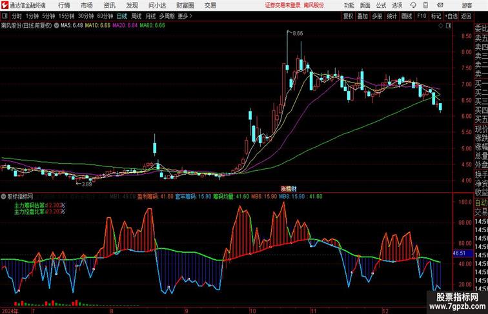Viewport: 488px width, 314px height.
Task: Click the 筹码均量: 41.60 readout
Action: [x=231, y=197]
